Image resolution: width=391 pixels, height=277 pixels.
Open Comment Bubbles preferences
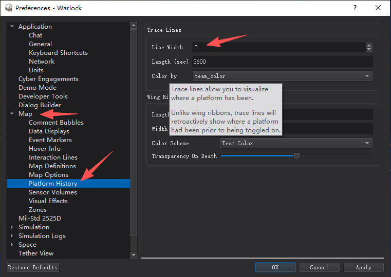click(x=56, y=122)
